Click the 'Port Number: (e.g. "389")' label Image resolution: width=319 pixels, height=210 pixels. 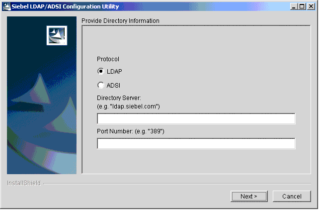pyautogui.click(x=131, y=131)
